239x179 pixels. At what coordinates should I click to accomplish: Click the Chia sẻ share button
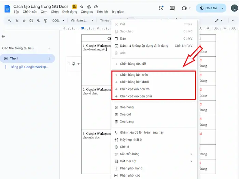pyautogui.click(x=208, y=8)
